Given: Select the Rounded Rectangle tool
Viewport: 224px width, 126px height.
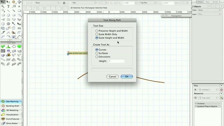Looking at the screenshot, I should (3, 15).
